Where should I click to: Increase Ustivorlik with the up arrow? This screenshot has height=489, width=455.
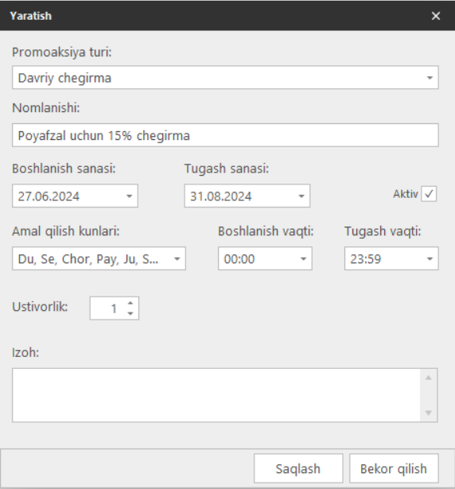coord(130,303)
